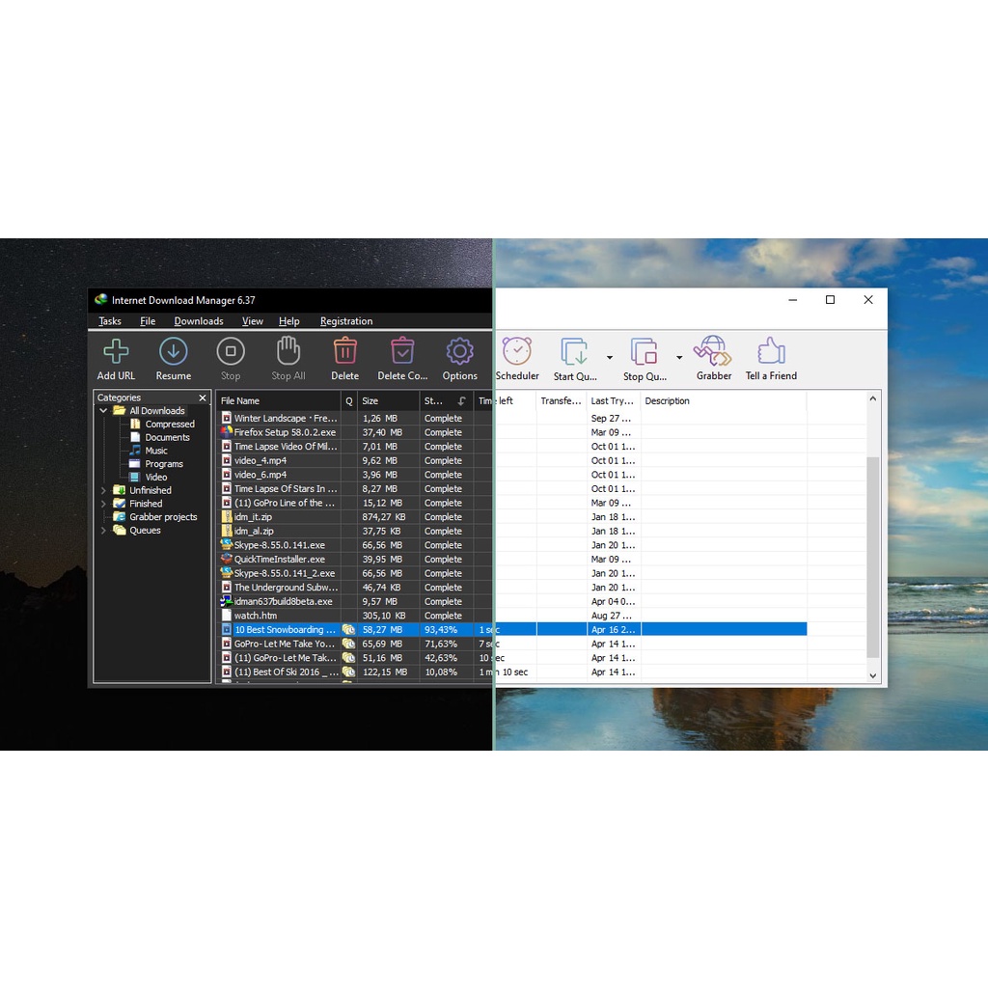Click queue icon on GoPro-Let Me Take Yo row
988x988 pixels.
348,644
